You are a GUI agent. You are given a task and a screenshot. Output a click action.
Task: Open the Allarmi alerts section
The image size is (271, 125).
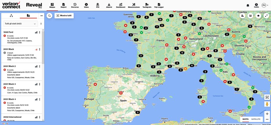click(x=109, y=5)
